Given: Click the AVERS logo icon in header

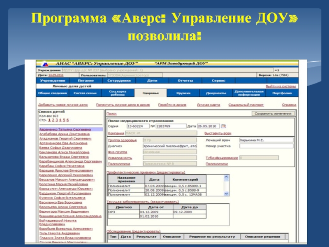Looking at the screenshot, I should pyautogui.click(x=45, y=64).
